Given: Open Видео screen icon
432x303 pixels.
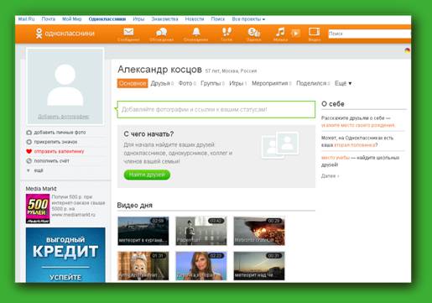Looking at the screenshot, I should (x=314, y=32).
